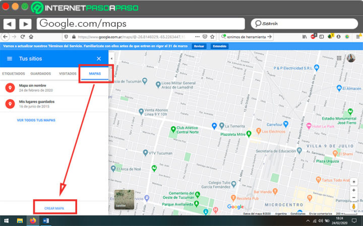Open the hamburger menu beside Tus sitios
This screenshot has height=226, width=363.
pyautogui.click(x=10, y=59)
